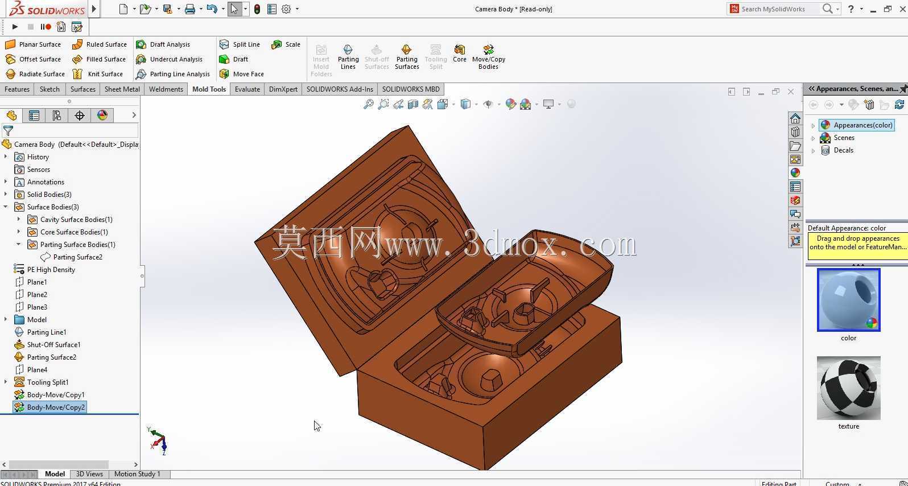Viewport: 908px width, 486px height.
Task: Select the Radiate Surface tool
Action: coord(35,74)
